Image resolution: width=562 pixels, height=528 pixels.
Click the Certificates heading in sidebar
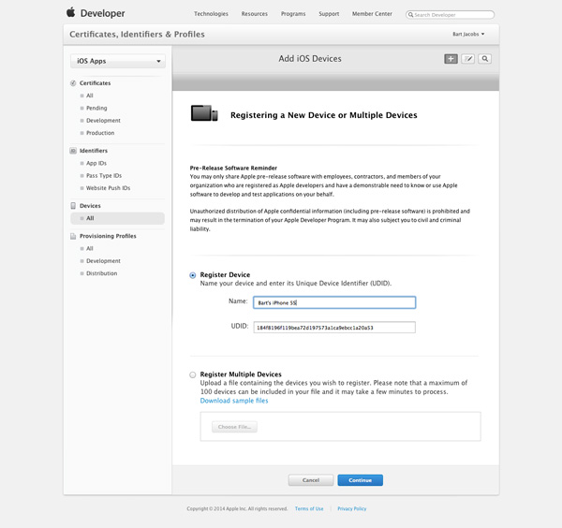[x=95, y=83]
